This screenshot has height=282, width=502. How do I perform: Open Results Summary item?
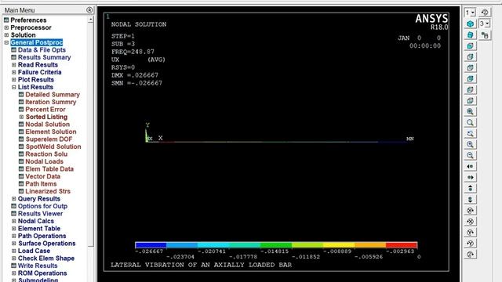click(x=44, y=57)
